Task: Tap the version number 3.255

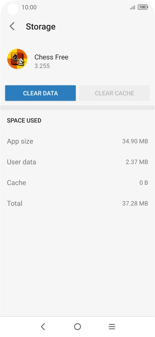Action: [x=42, y=66]
